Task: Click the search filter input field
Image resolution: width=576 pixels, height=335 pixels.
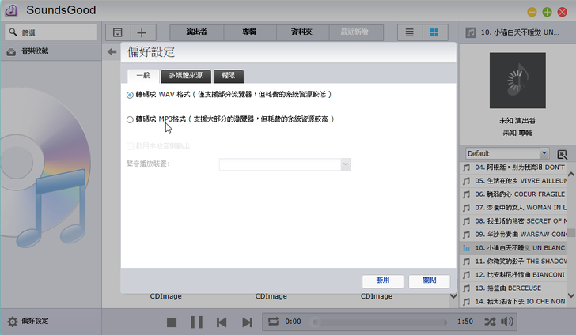Action: click(x=51, y=32)
